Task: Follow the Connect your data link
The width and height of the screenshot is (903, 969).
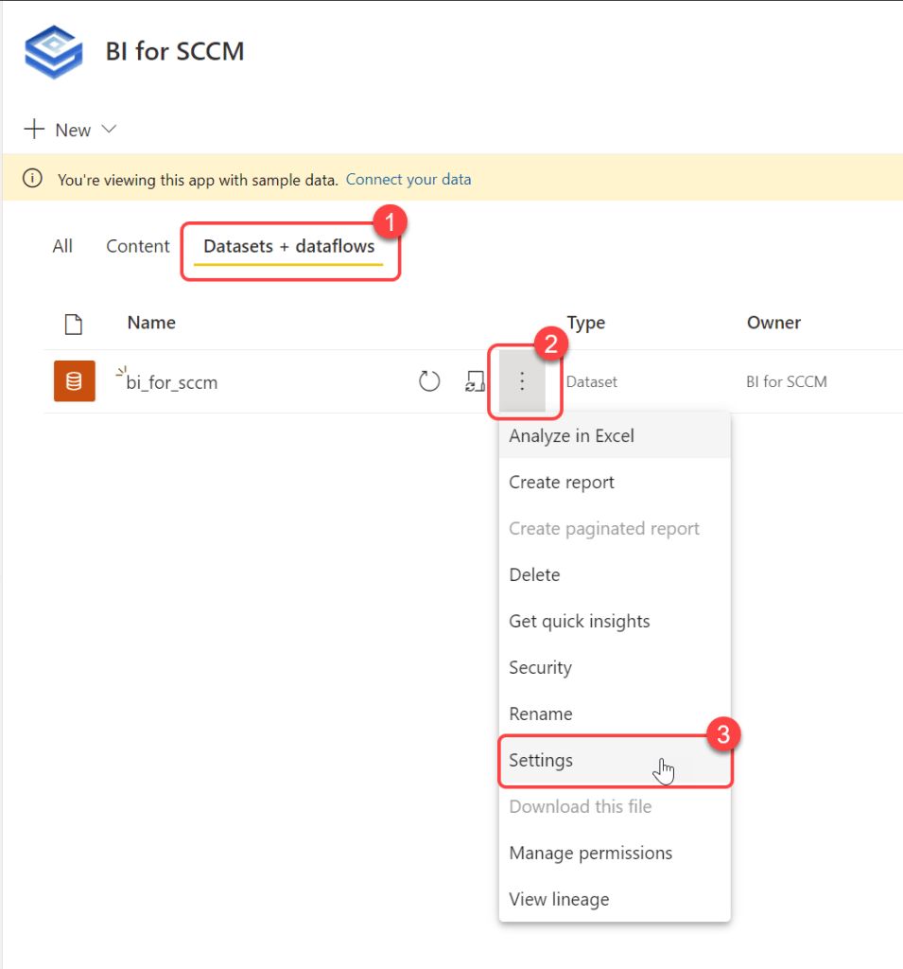Action: pos(408,179)
